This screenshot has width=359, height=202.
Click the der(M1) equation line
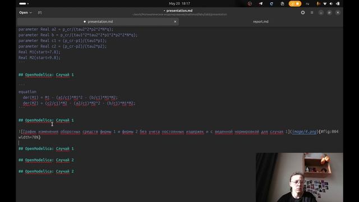70,98
